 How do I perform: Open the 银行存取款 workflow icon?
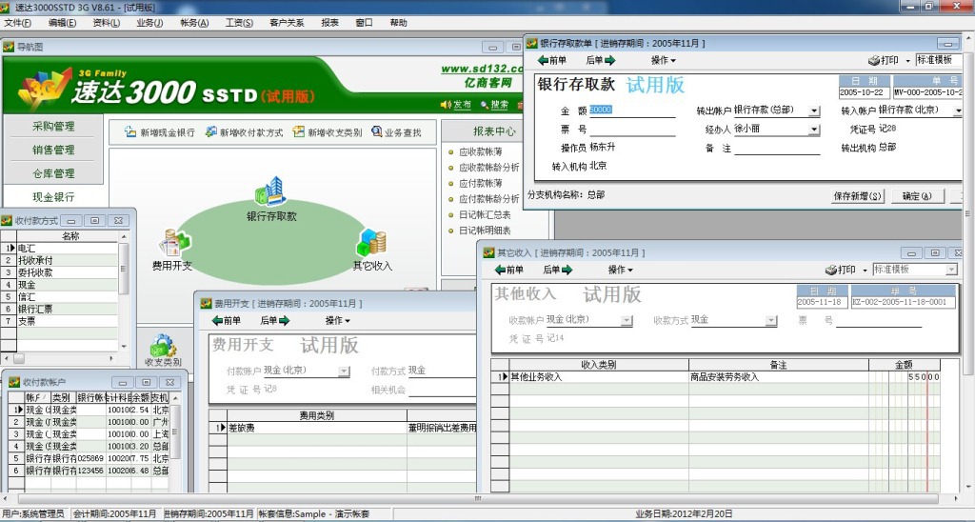[x=270, y=191]
